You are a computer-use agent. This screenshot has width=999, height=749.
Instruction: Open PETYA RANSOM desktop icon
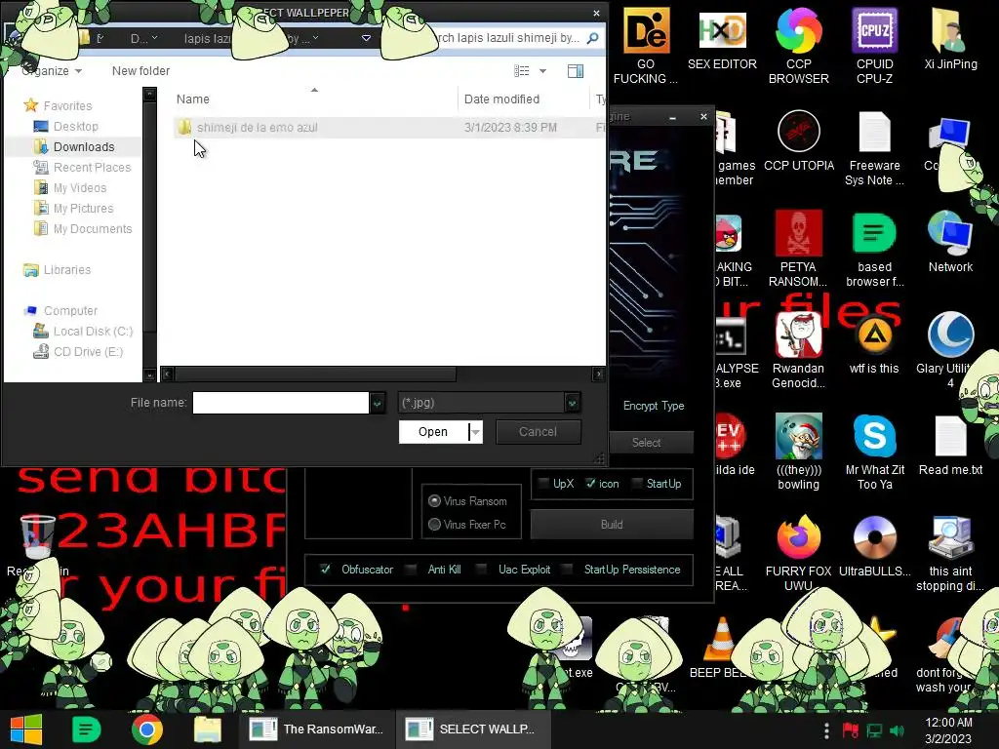[798, 249]
